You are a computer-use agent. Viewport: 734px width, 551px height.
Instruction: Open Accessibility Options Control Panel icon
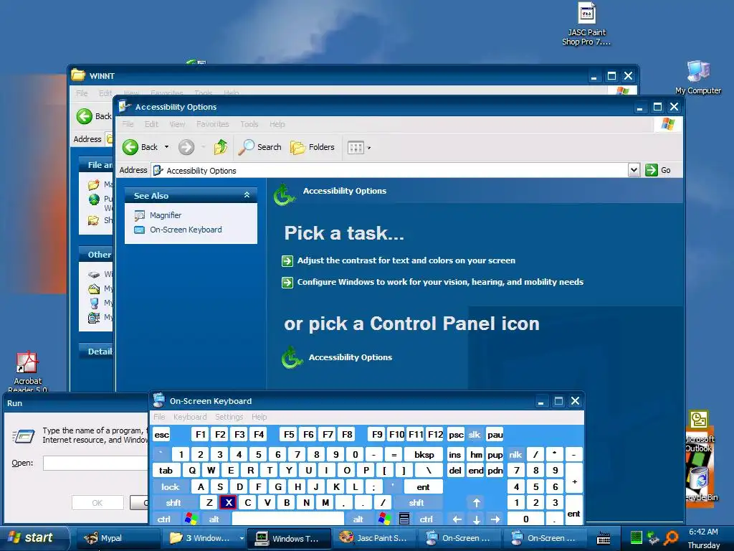337,357
